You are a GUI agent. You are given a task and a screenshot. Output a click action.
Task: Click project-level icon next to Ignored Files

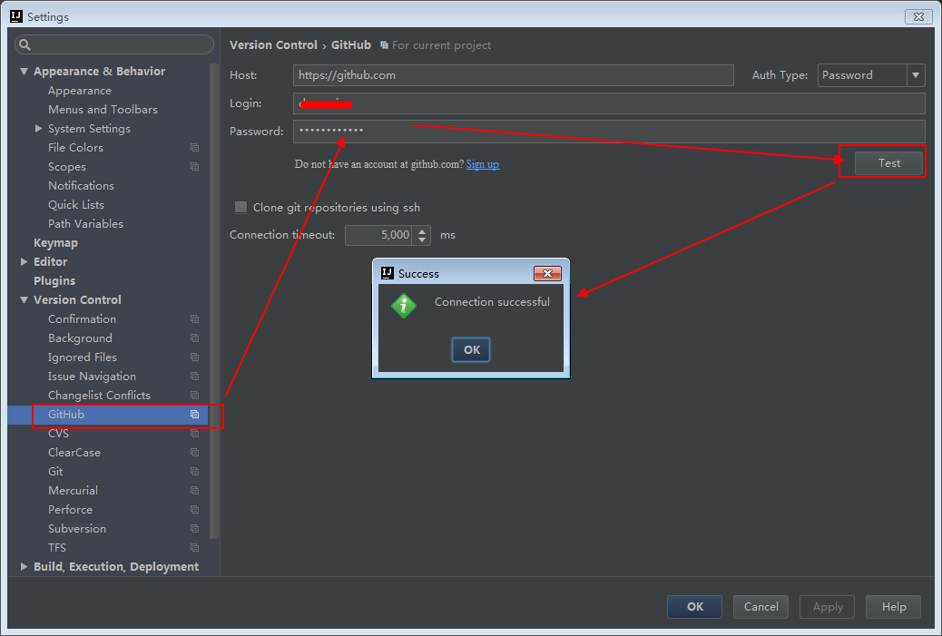click(x=194, y=357)
